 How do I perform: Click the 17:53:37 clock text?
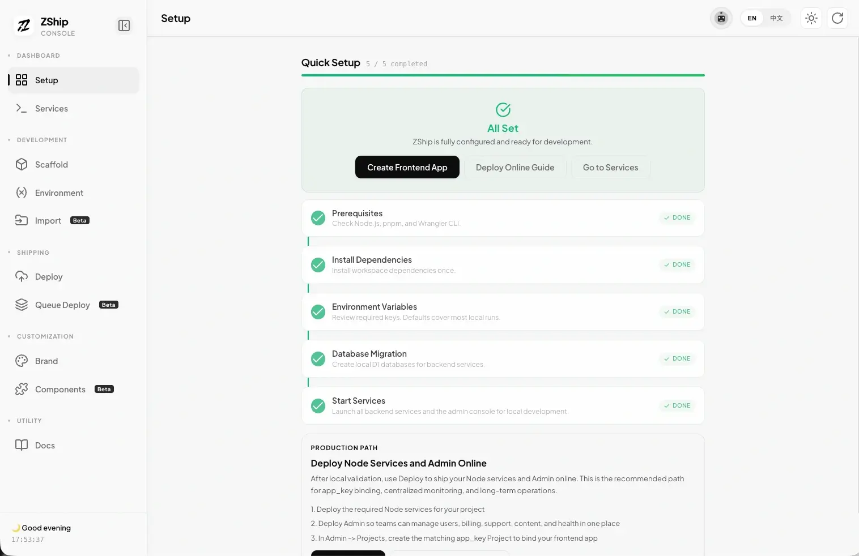pos(28,540)
